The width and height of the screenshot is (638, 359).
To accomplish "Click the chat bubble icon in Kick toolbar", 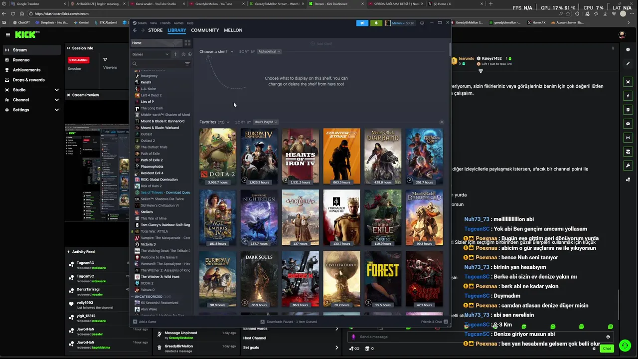I will point(628,124).
